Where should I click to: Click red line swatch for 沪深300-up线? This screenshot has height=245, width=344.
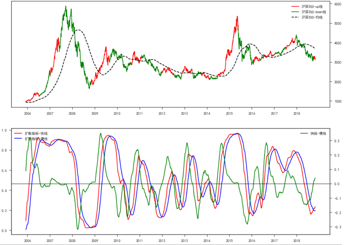coord(295,6)
